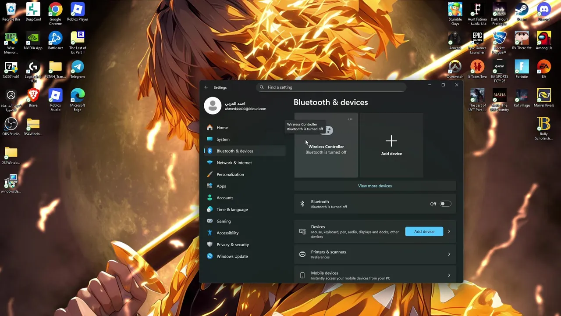
Task: Select the Roblox Player desktop icon
Action: coord(78,12)
